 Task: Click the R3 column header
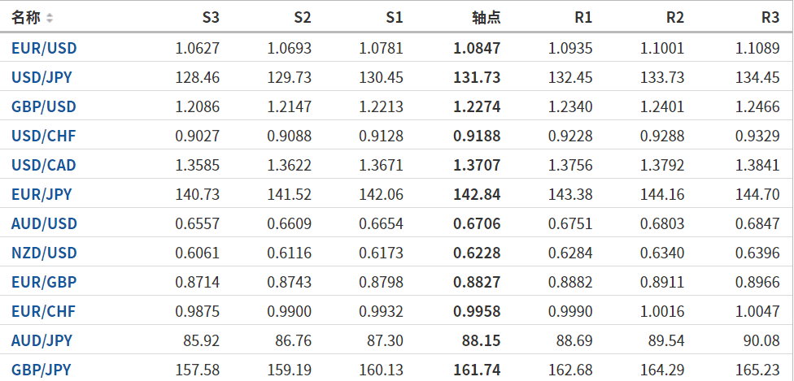pos(770,17)
